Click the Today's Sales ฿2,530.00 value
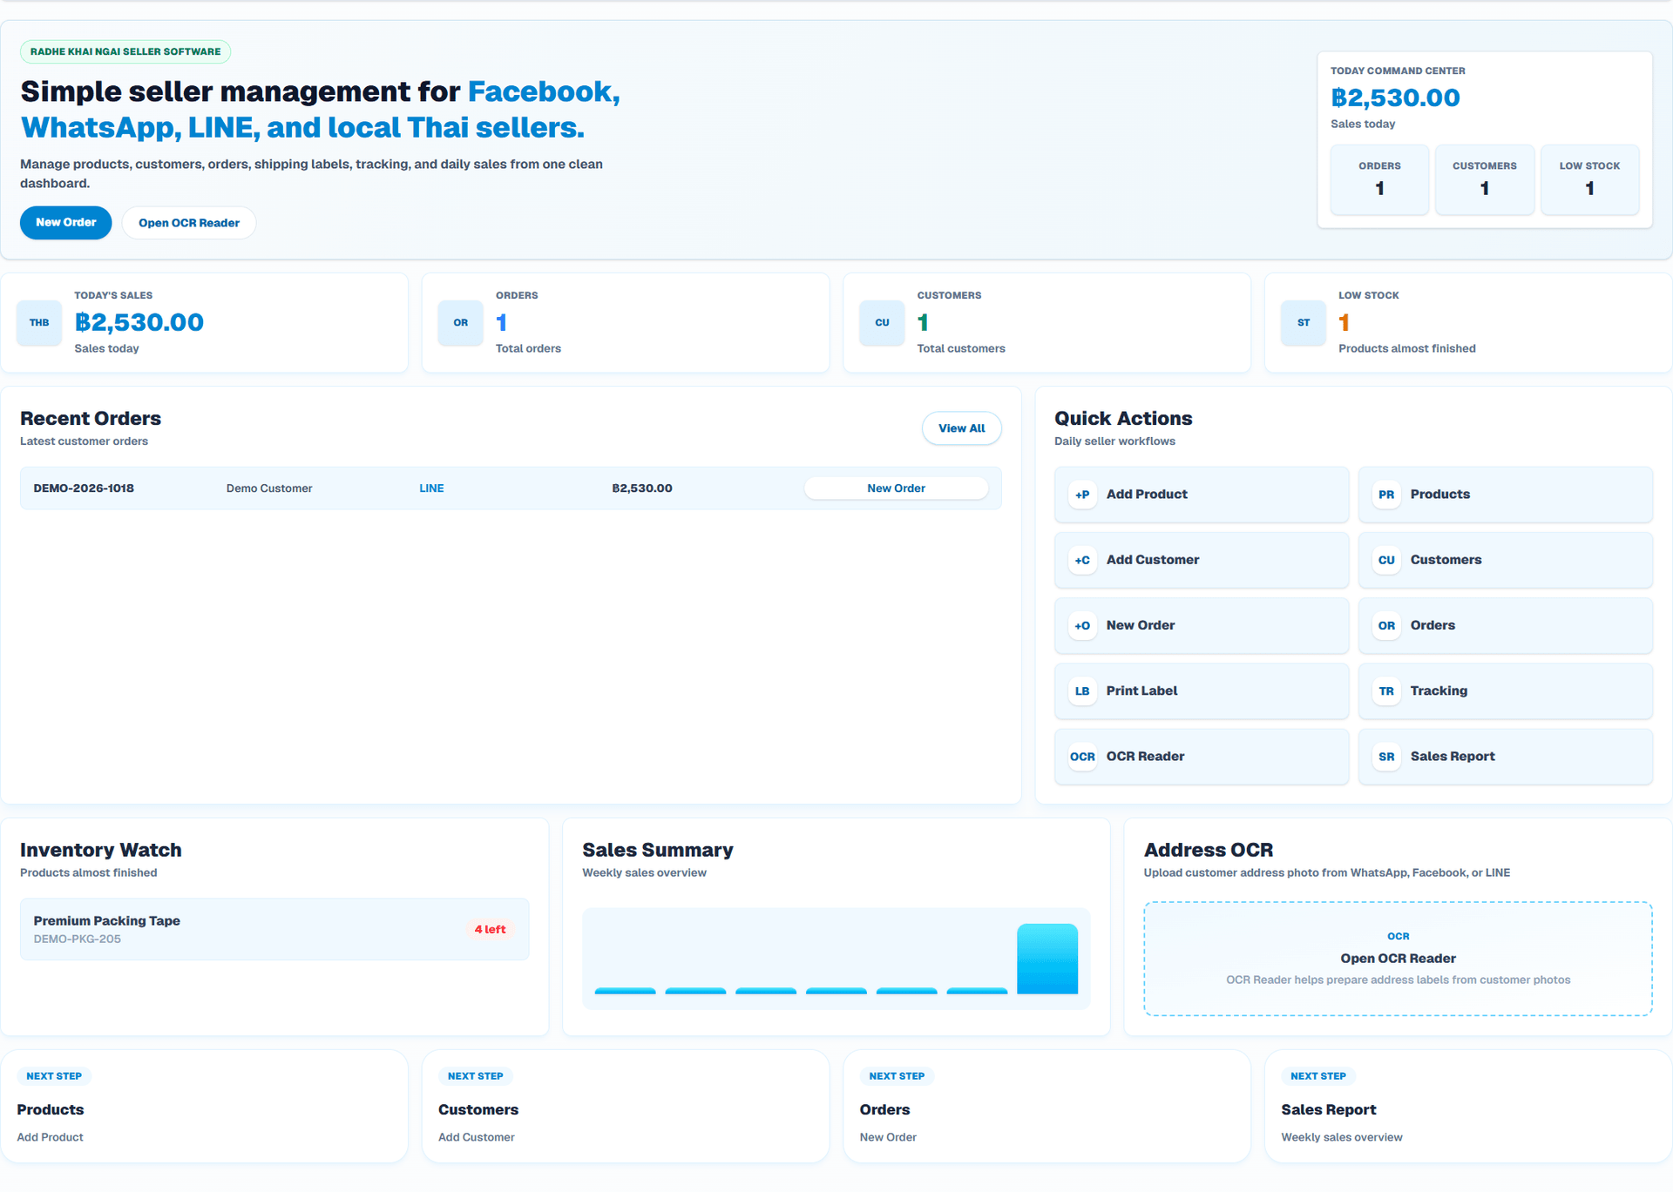 (x=139, y=322)
